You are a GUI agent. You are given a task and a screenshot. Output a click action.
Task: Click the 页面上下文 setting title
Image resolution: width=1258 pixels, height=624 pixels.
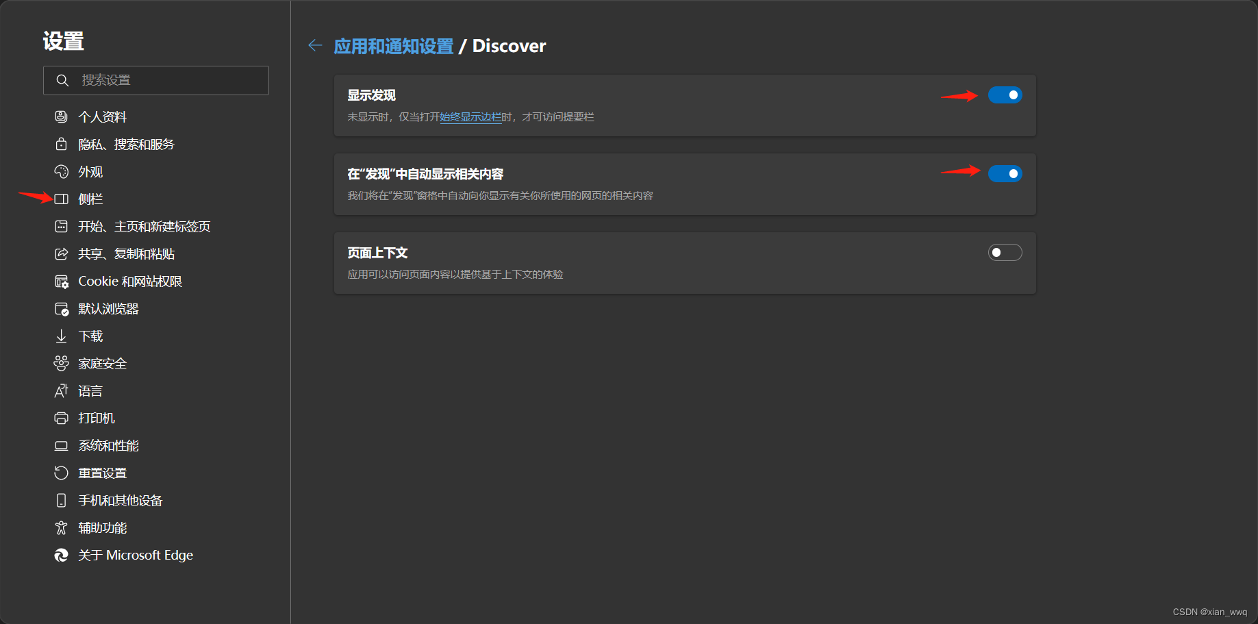pos(377,253)
